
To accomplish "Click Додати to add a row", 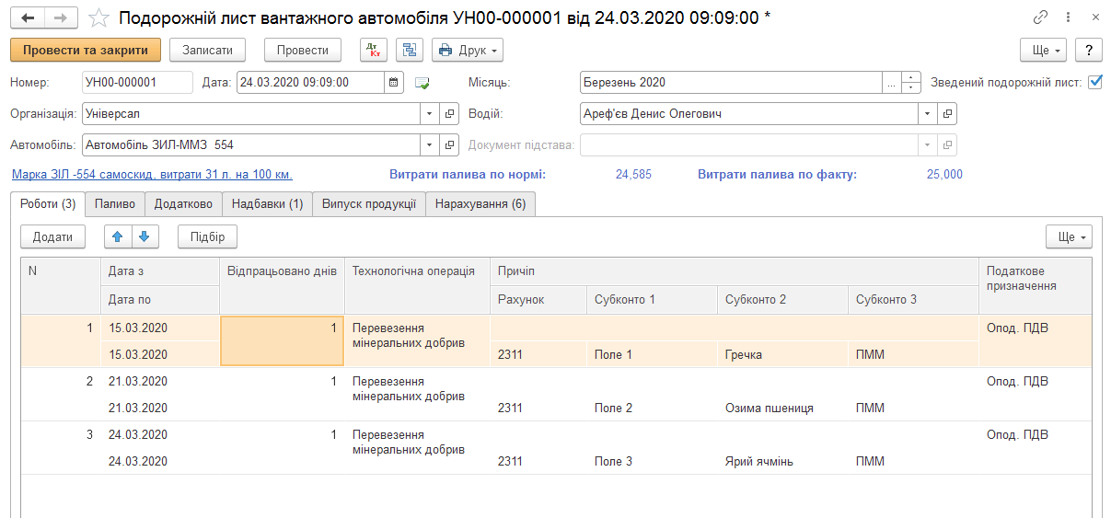I will [52, 236].
